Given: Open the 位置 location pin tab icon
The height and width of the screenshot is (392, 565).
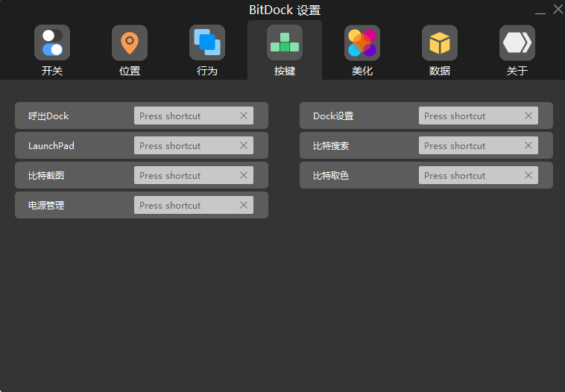Looking at the screenshot, I should (130, 42).
